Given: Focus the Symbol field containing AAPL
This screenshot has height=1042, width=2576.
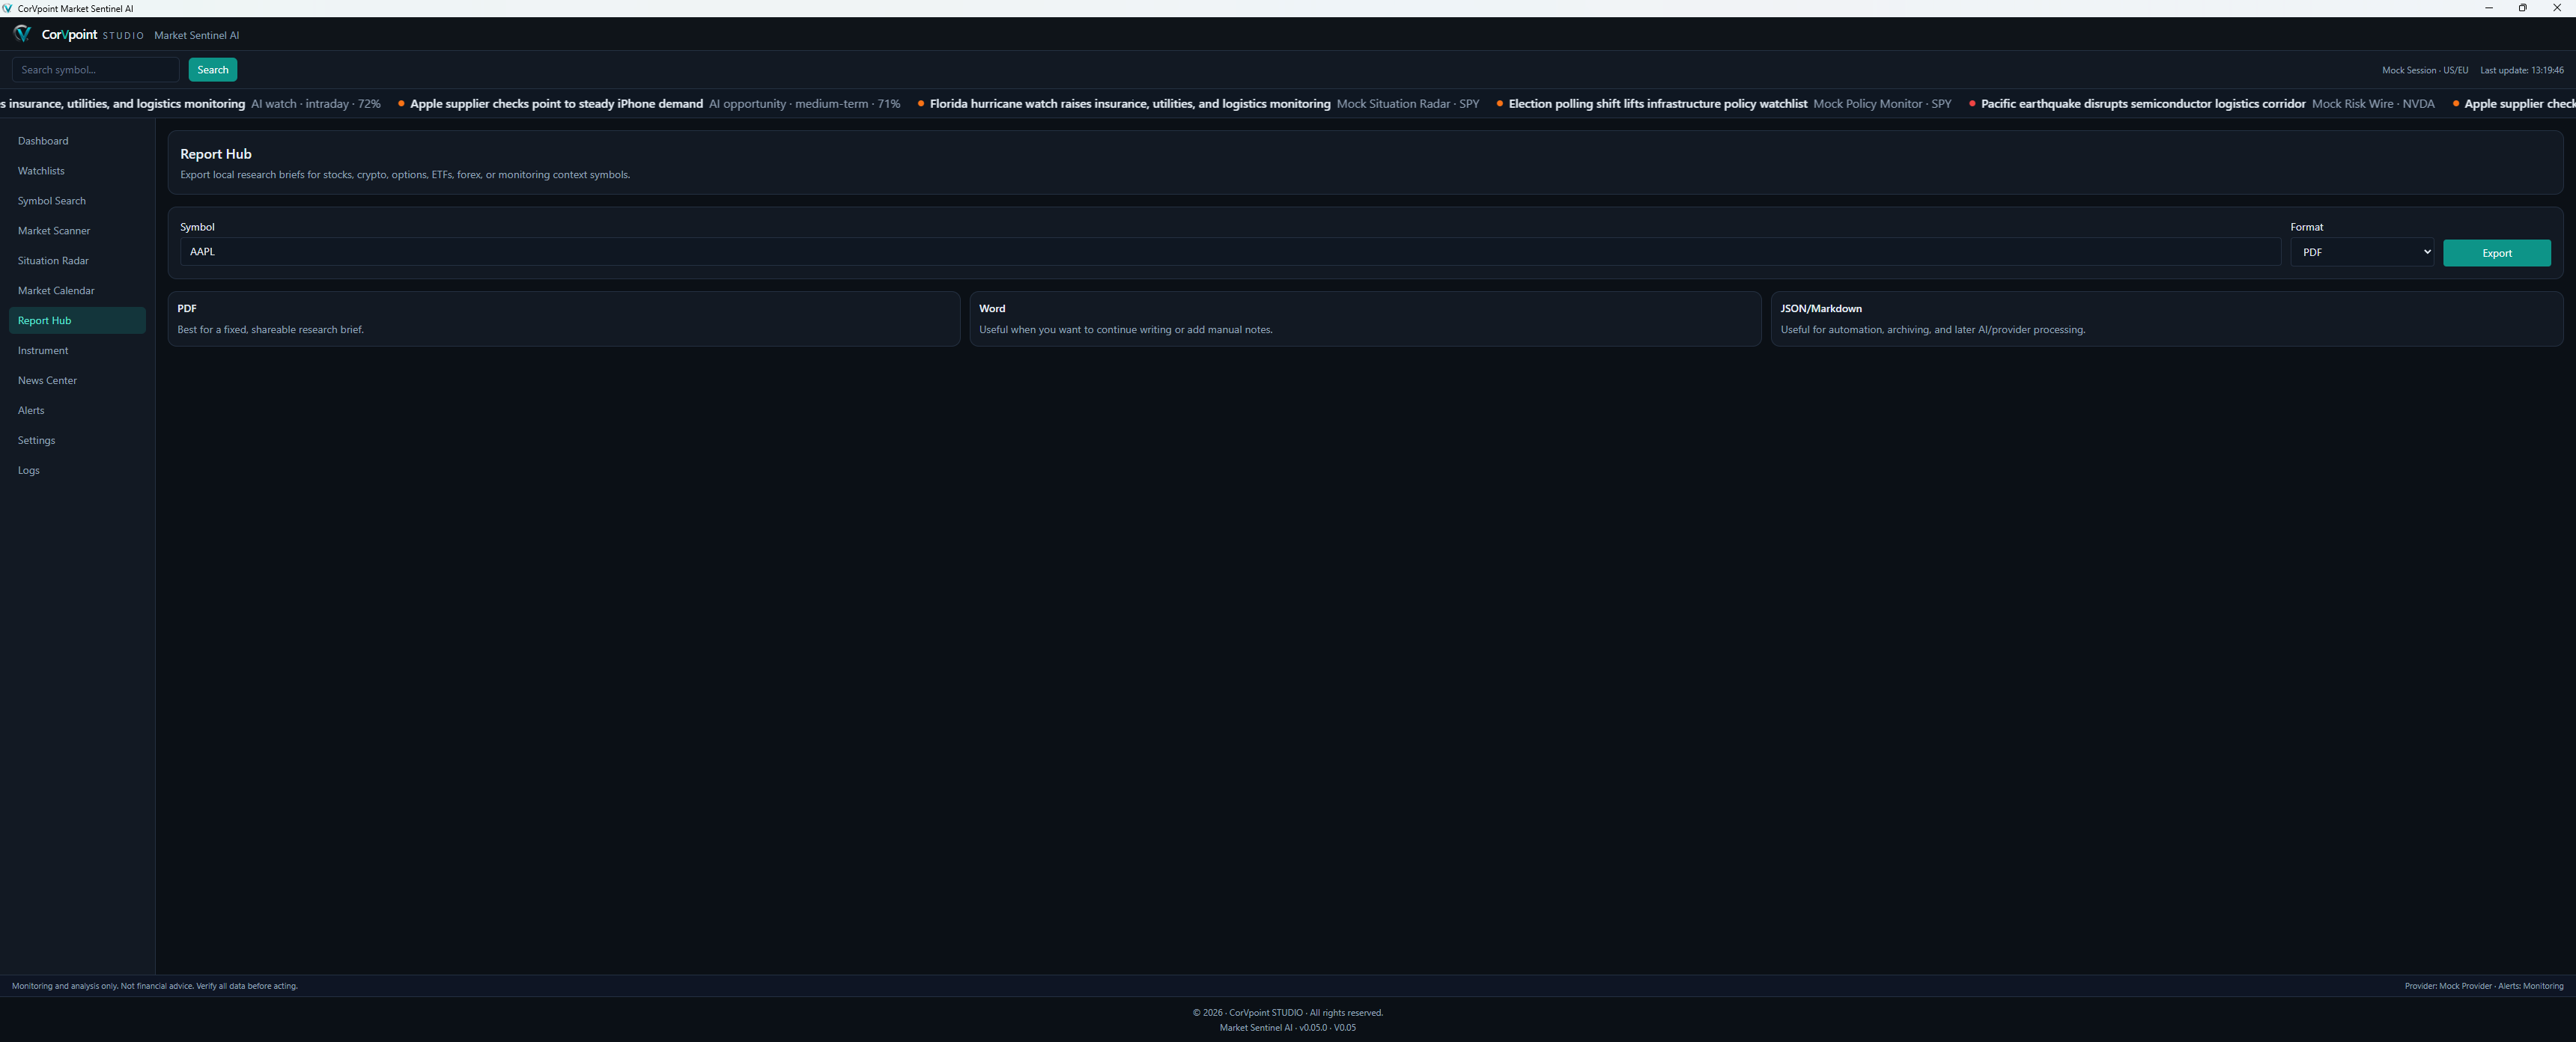Looking at the screenshot, I should click(x=1230, y=252).
